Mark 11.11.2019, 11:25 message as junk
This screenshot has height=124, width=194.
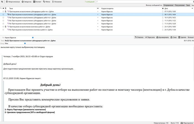[x=163, y=21]
